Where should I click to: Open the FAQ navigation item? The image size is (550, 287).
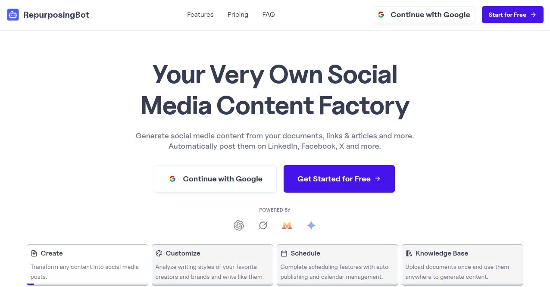click(268, 14)
